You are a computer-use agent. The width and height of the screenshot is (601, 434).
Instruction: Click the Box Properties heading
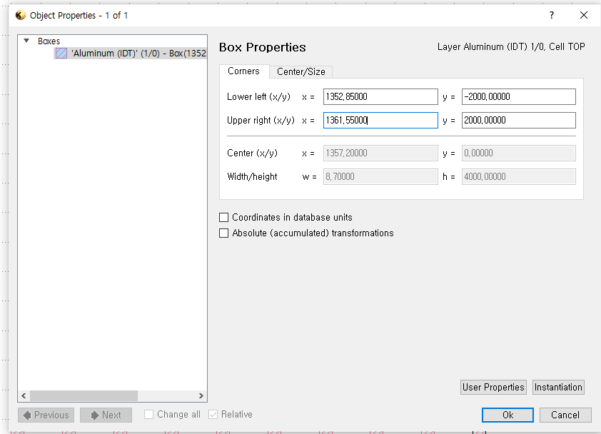[x=263, y=47]
